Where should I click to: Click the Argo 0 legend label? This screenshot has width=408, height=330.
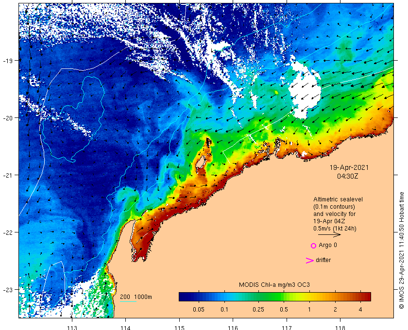click(x=327, y=245)
